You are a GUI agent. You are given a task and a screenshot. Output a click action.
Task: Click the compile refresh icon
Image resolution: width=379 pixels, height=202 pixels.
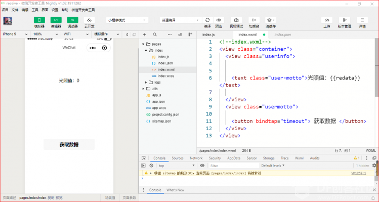pos(207,20)
